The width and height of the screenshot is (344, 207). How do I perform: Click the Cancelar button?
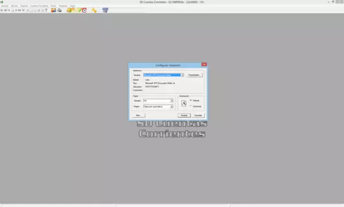[x=198, y=115]
